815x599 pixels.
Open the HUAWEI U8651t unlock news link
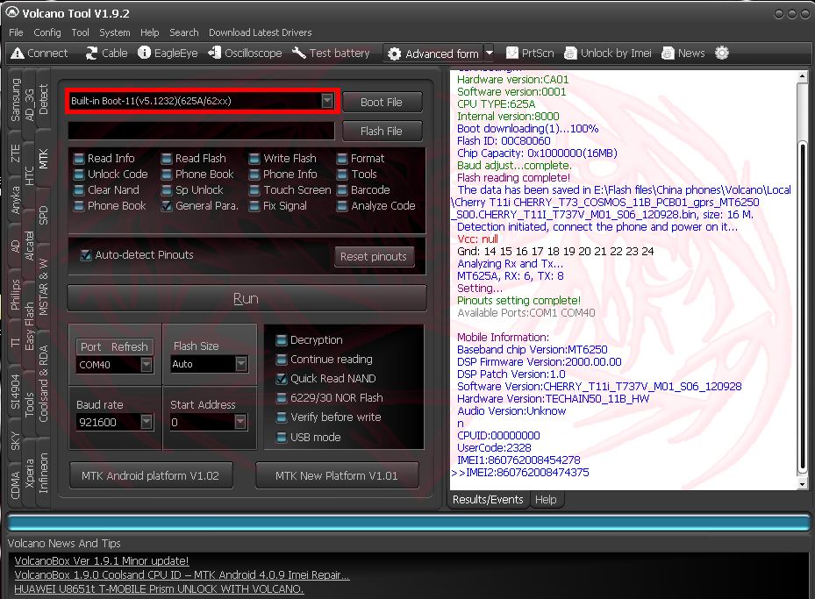(159, 588)
